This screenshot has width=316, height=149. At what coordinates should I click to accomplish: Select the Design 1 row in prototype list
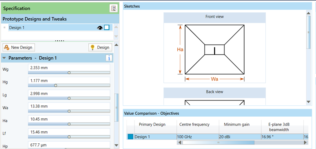pos(60,27)
